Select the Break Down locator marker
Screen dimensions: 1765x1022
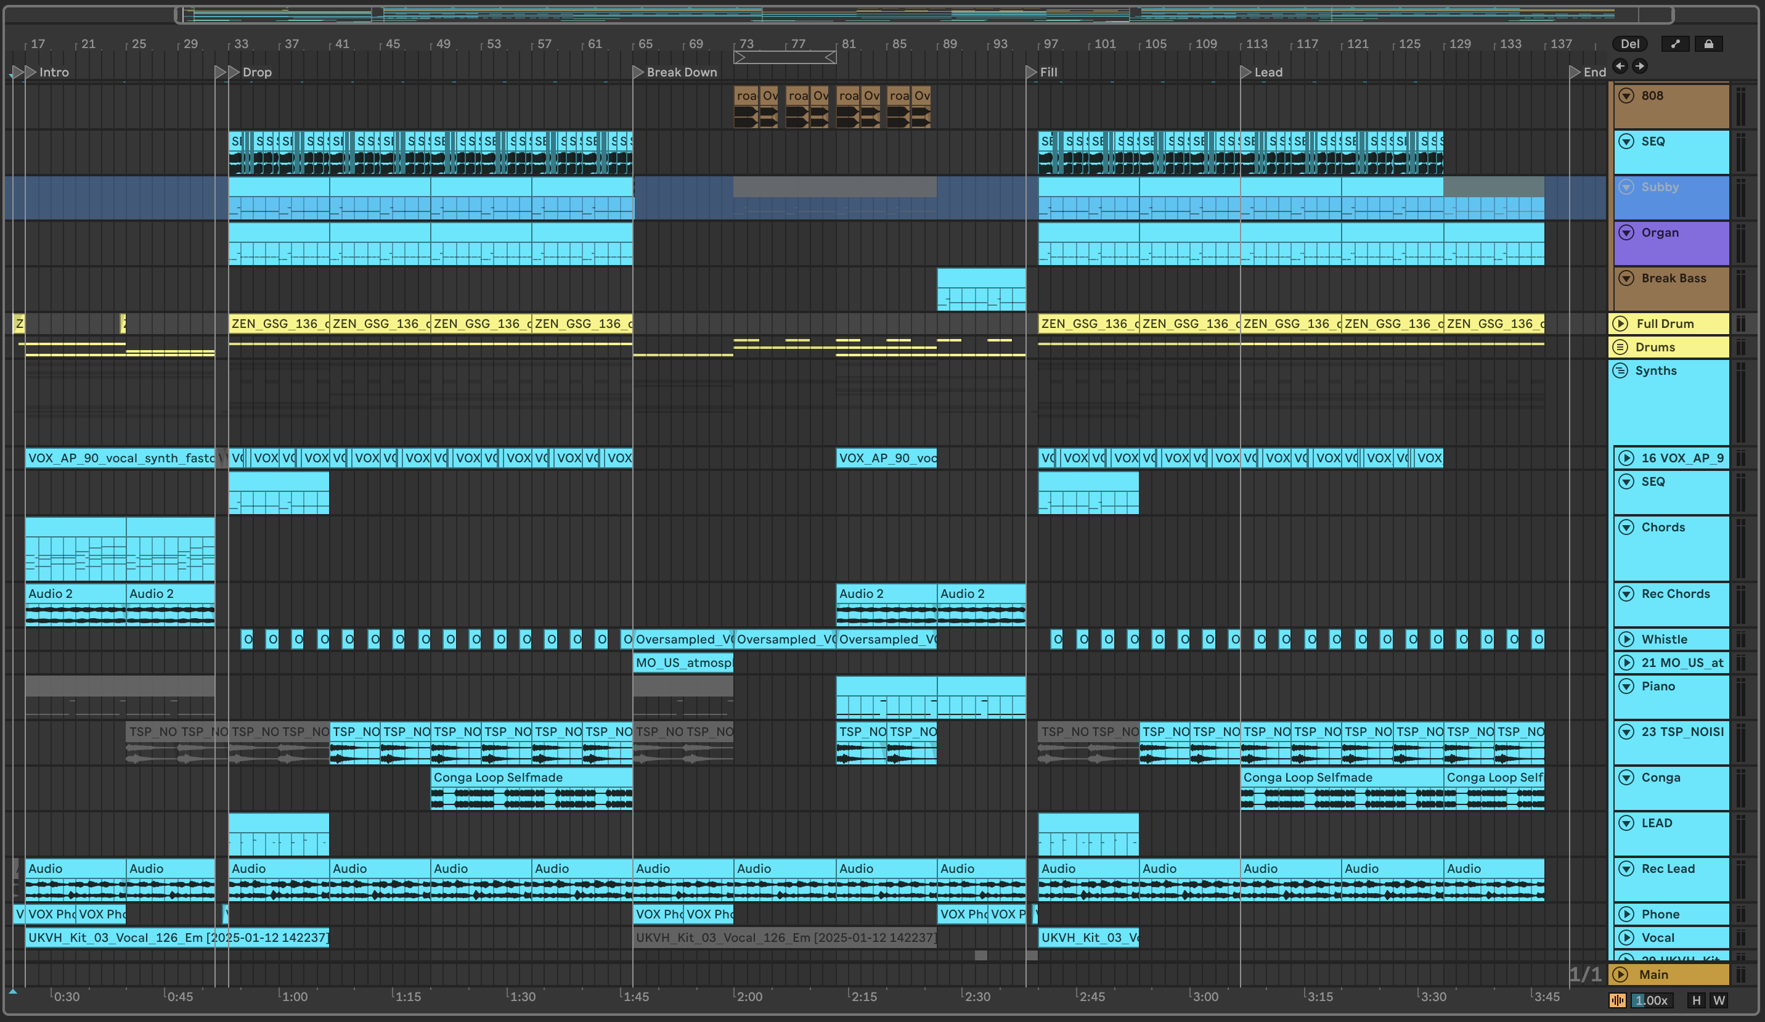click(x=638, y=72)
